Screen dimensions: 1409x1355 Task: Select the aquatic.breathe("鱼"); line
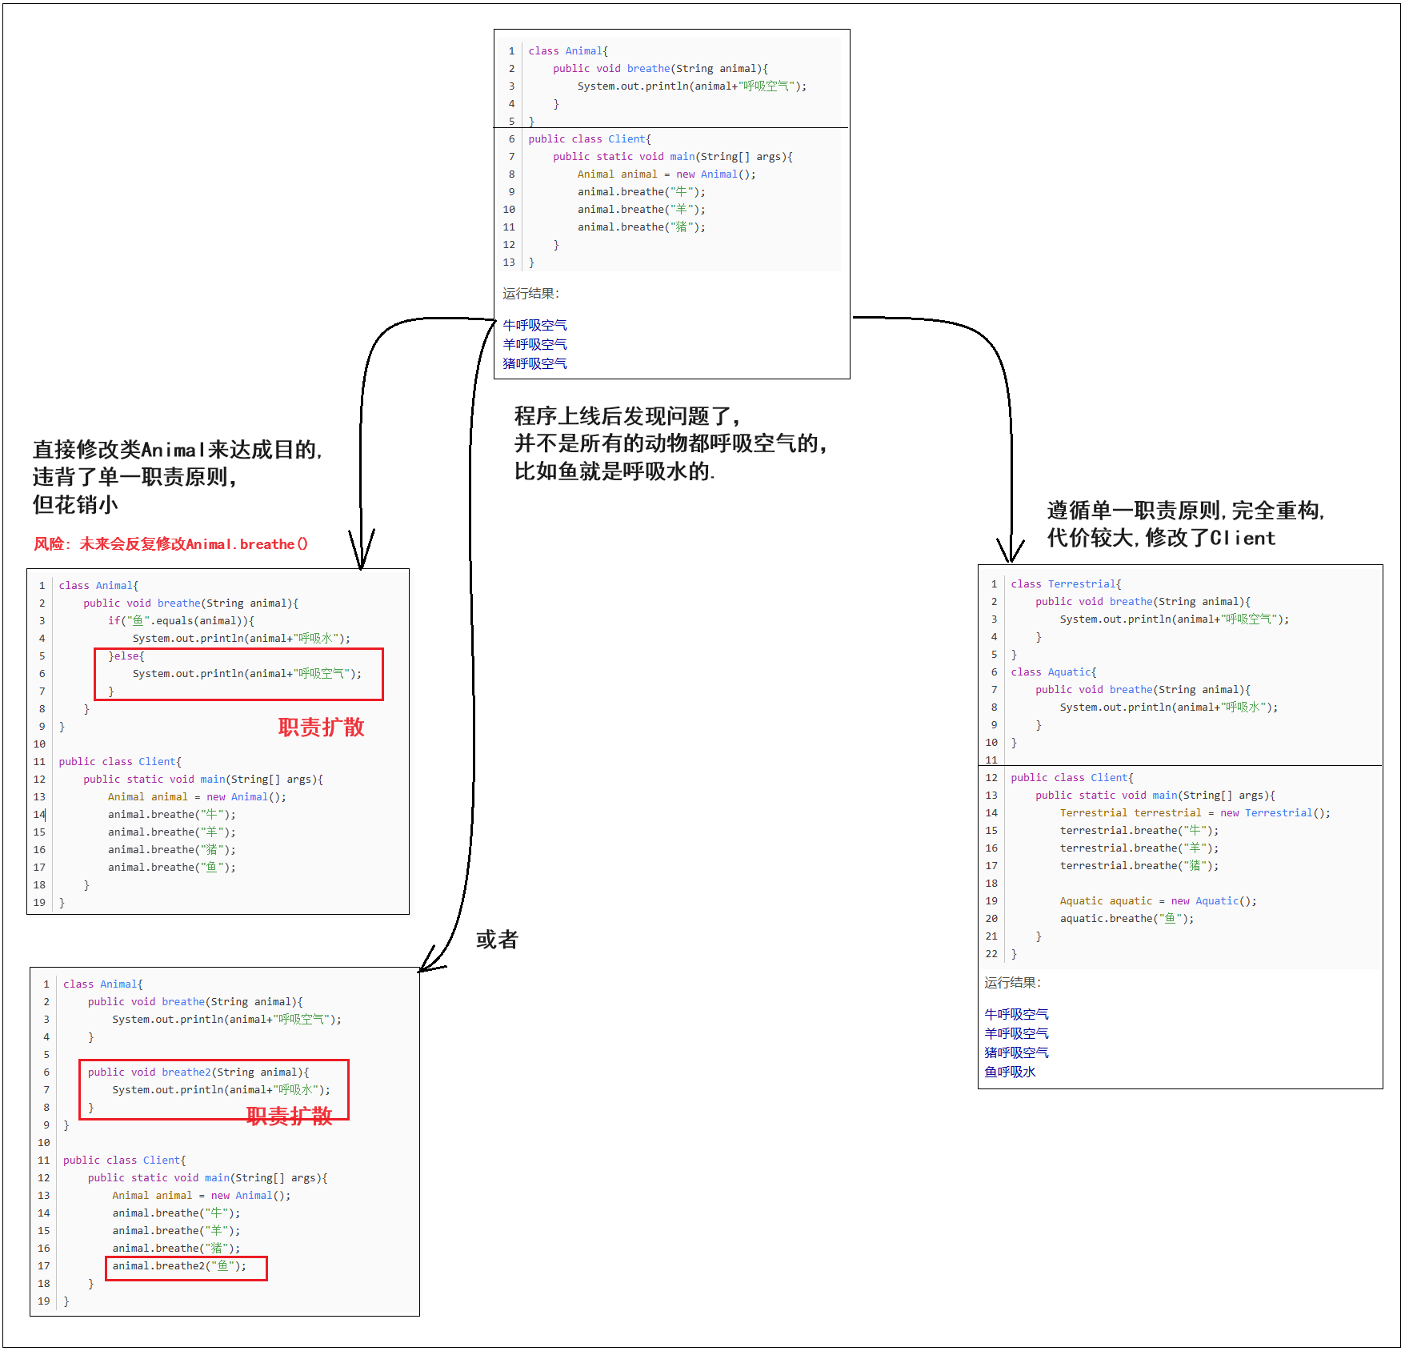point(1127,919)
